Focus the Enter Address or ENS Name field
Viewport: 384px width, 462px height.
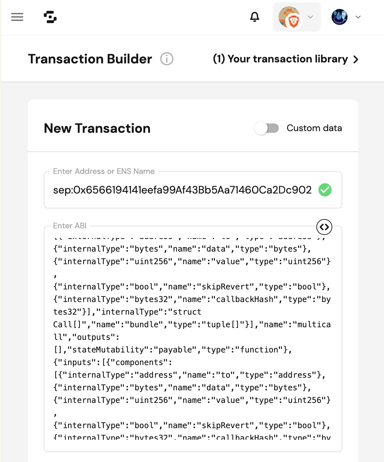click(182, 190)
